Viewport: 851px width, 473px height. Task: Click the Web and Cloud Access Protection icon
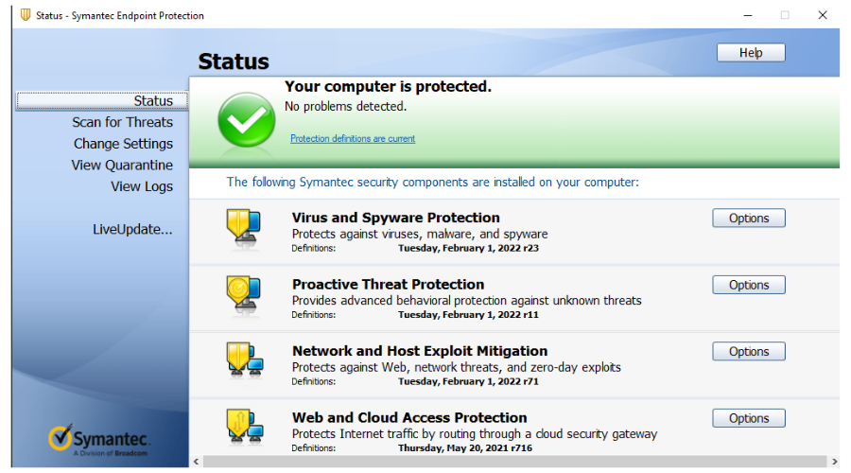(x=245, y=427)
